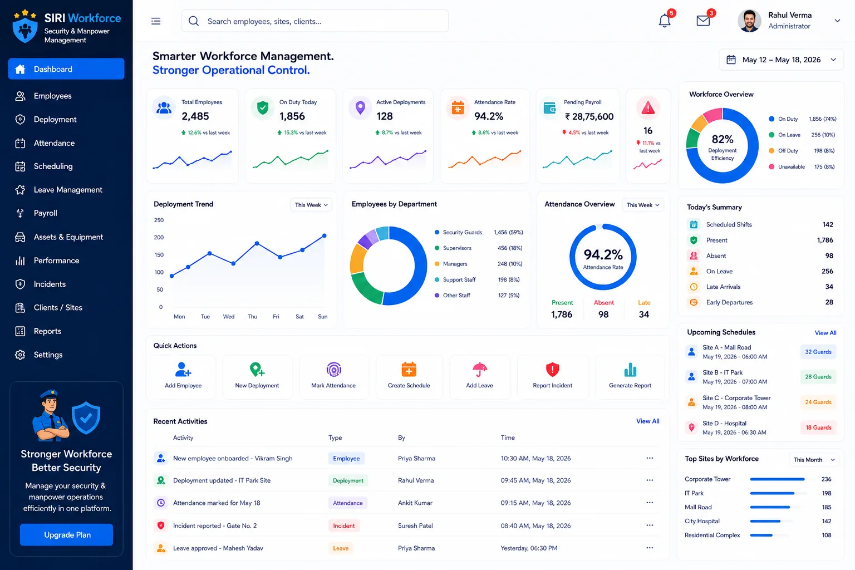Click the Corporate Tower workforce bar

778,479
